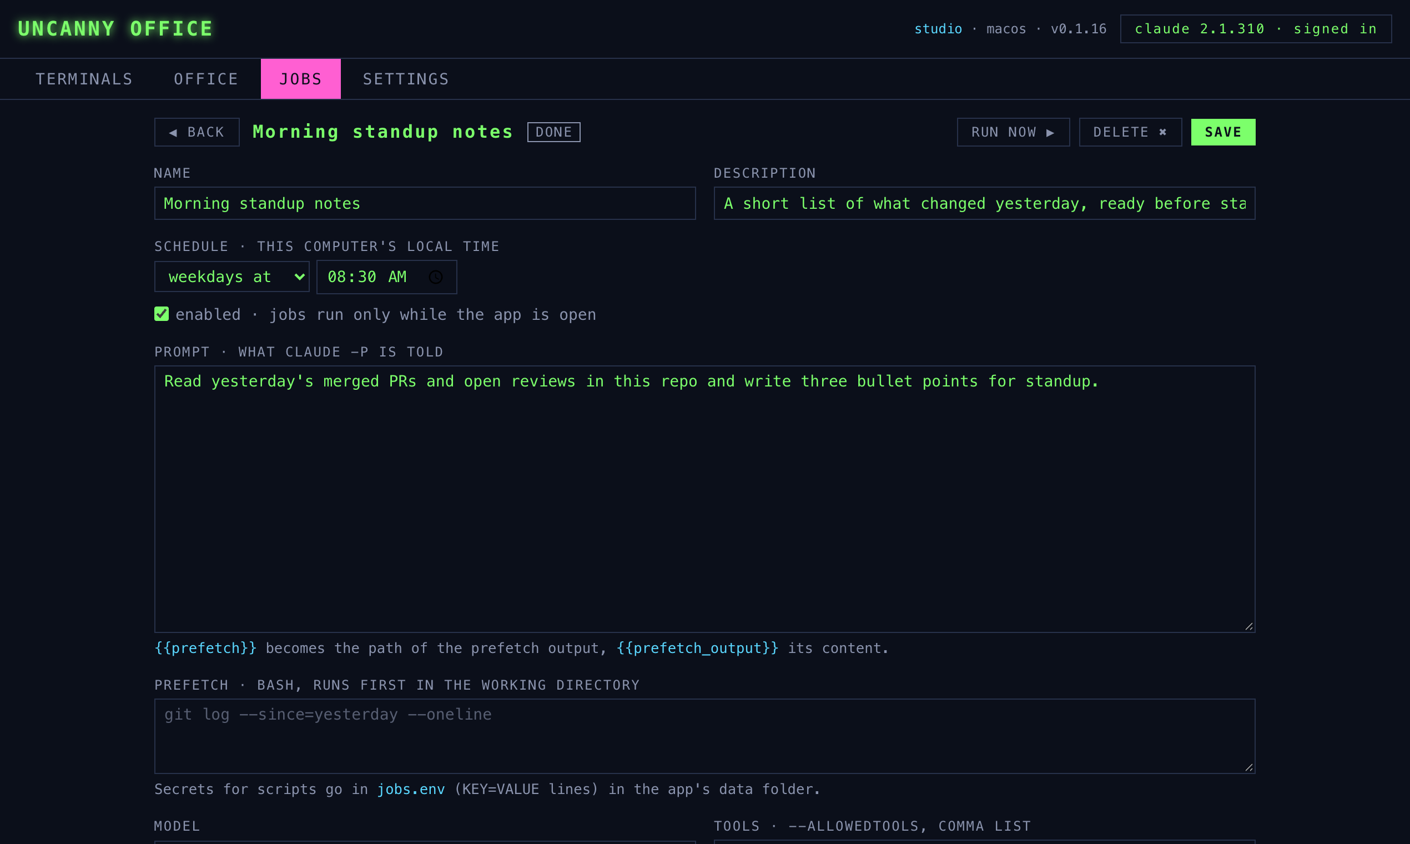This screenshot has width=1410, height=844.
Task: Save the job
Action: tap(1223, 133)
